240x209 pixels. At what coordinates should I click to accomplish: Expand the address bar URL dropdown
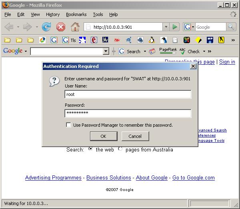pos(166,27)
